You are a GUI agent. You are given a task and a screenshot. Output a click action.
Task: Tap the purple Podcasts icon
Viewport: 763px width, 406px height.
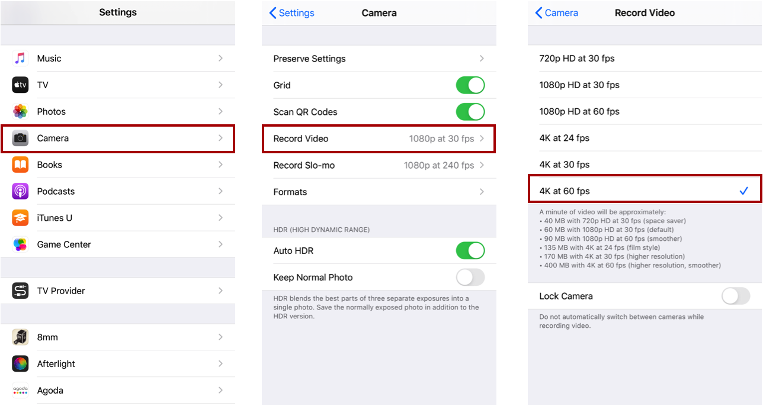tap(20, 191)
